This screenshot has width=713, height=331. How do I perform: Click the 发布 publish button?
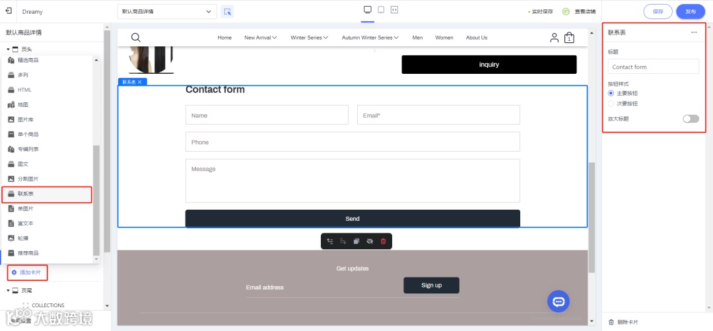tap(691, 11)
